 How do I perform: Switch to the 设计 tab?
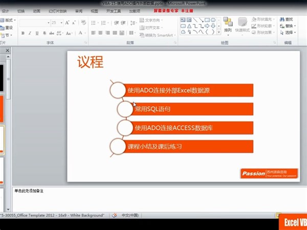point(5,11)
